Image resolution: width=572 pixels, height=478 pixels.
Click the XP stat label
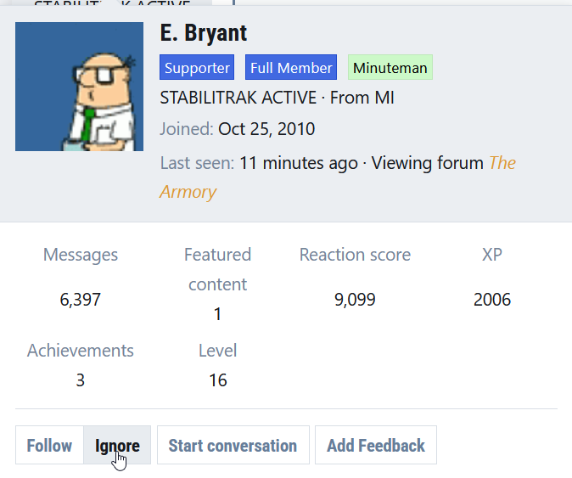coord(492,255)
